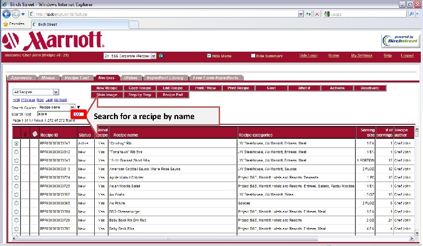
Task: Open Favorites via the star icon
Action: click(x=5, y=24)
